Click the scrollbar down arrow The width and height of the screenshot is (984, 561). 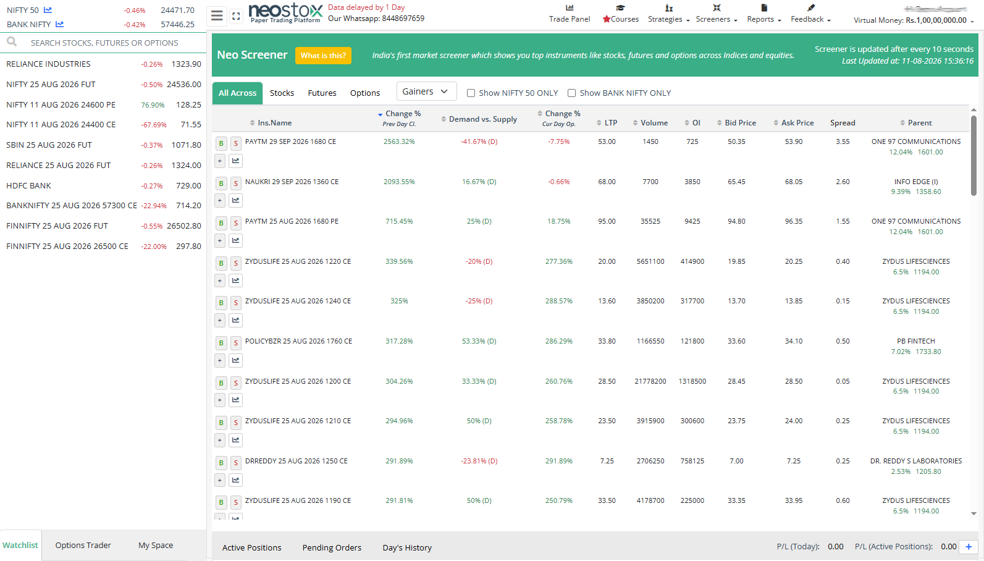coord(973,513)
